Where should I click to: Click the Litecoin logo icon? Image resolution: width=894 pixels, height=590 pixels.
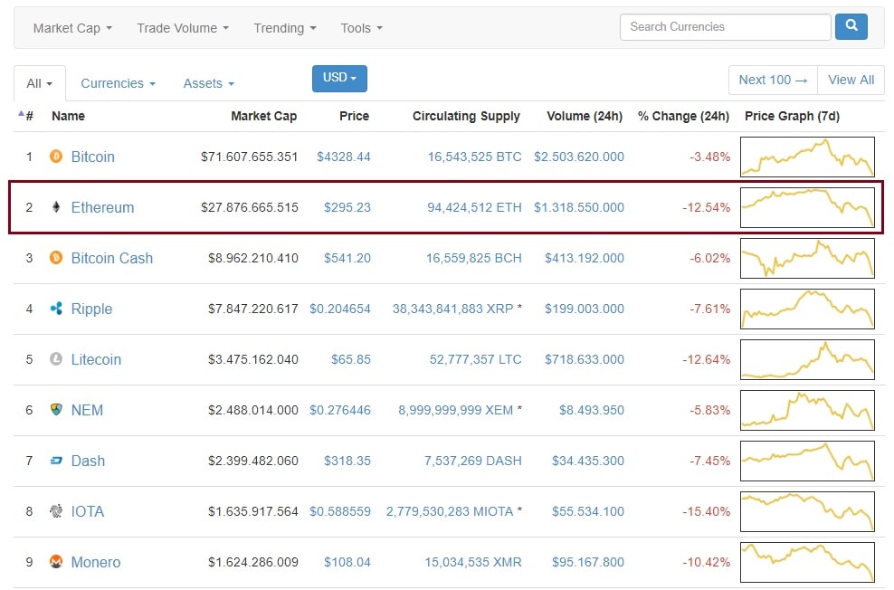pos(56,359)
